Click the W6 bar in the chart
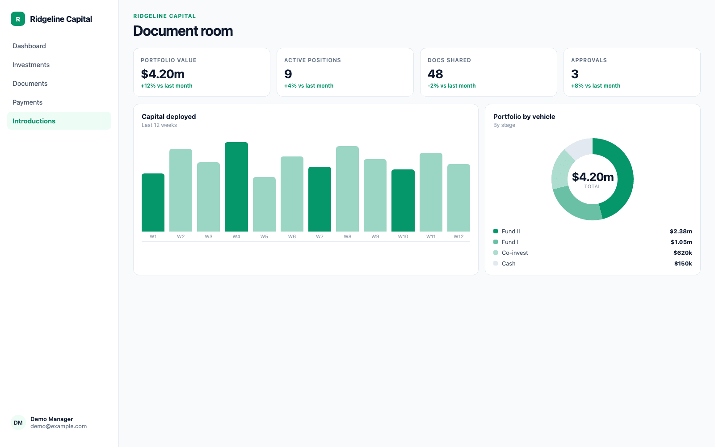The height and width of the screenshot is (447, 715). [292, 194]
